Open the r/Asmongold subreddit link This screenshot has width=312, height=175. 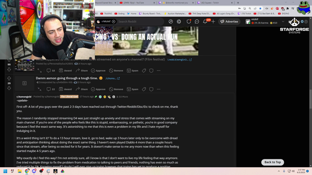tap(24, 97)
